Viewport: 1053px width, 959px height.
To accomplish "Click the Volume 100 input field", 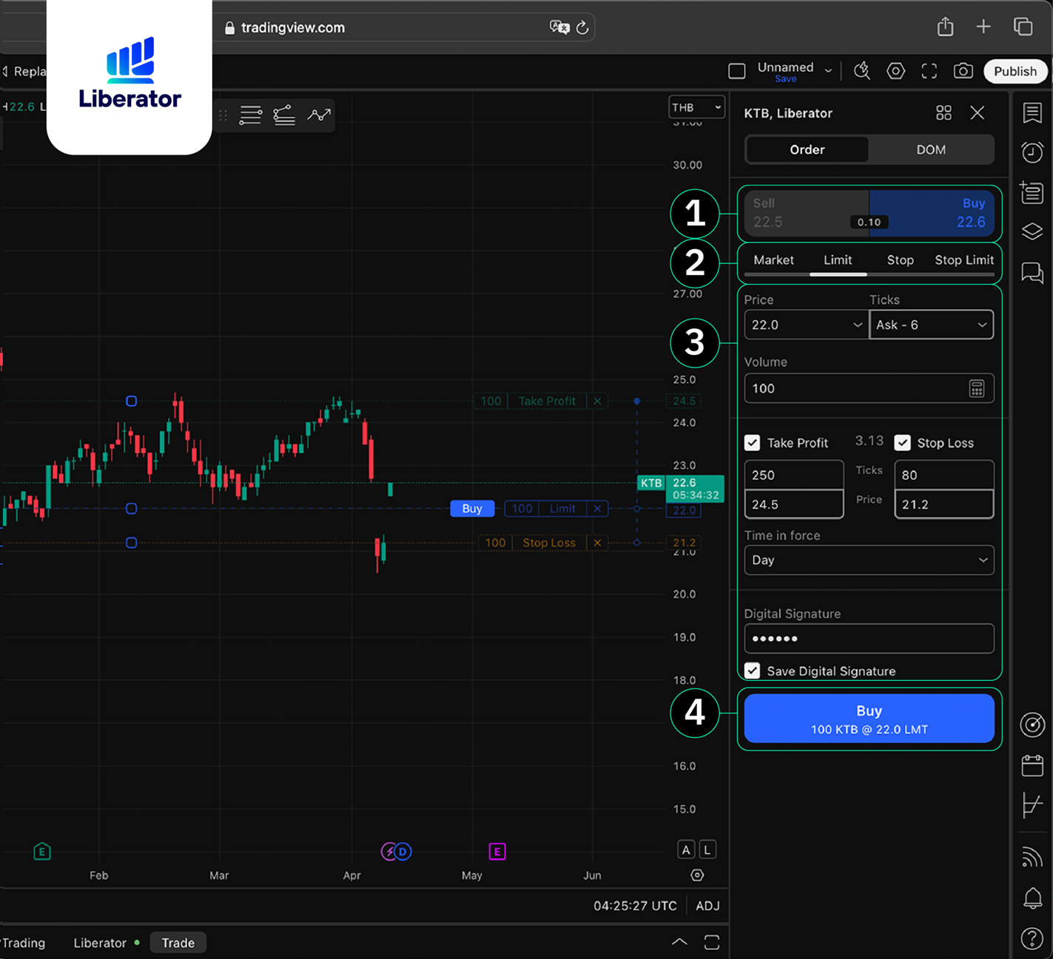I will tap(869, 388).
